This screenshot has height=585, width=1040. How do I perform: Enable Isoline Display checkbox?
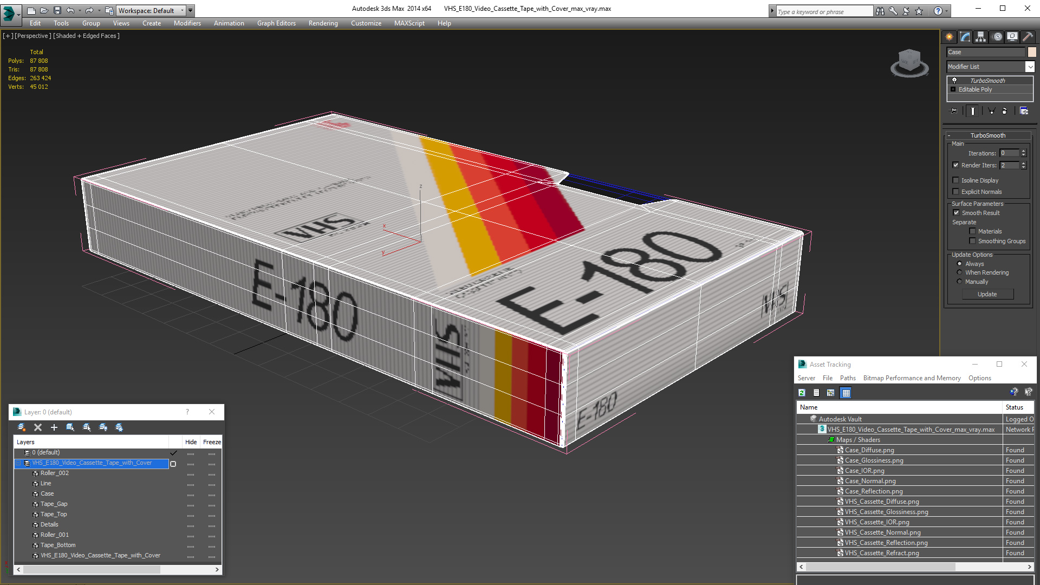coord(955,180)
